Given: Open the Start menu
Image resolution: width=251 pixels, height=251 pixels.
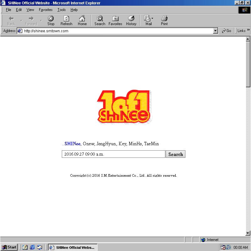Looking at the screenshot, I should click(x=9, y=247).
